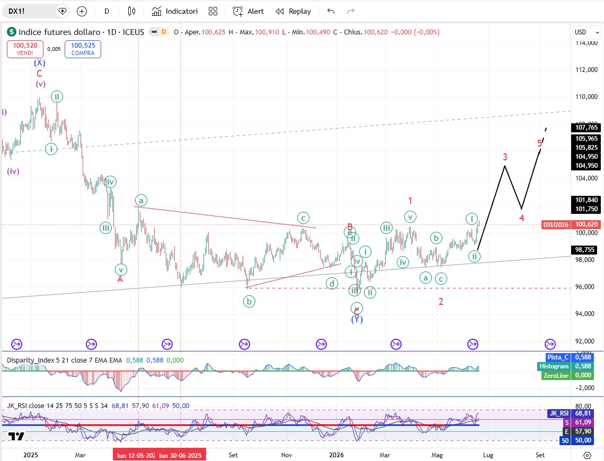Click the Nov time axis label
604x461 pixels.
click(287, 455)
